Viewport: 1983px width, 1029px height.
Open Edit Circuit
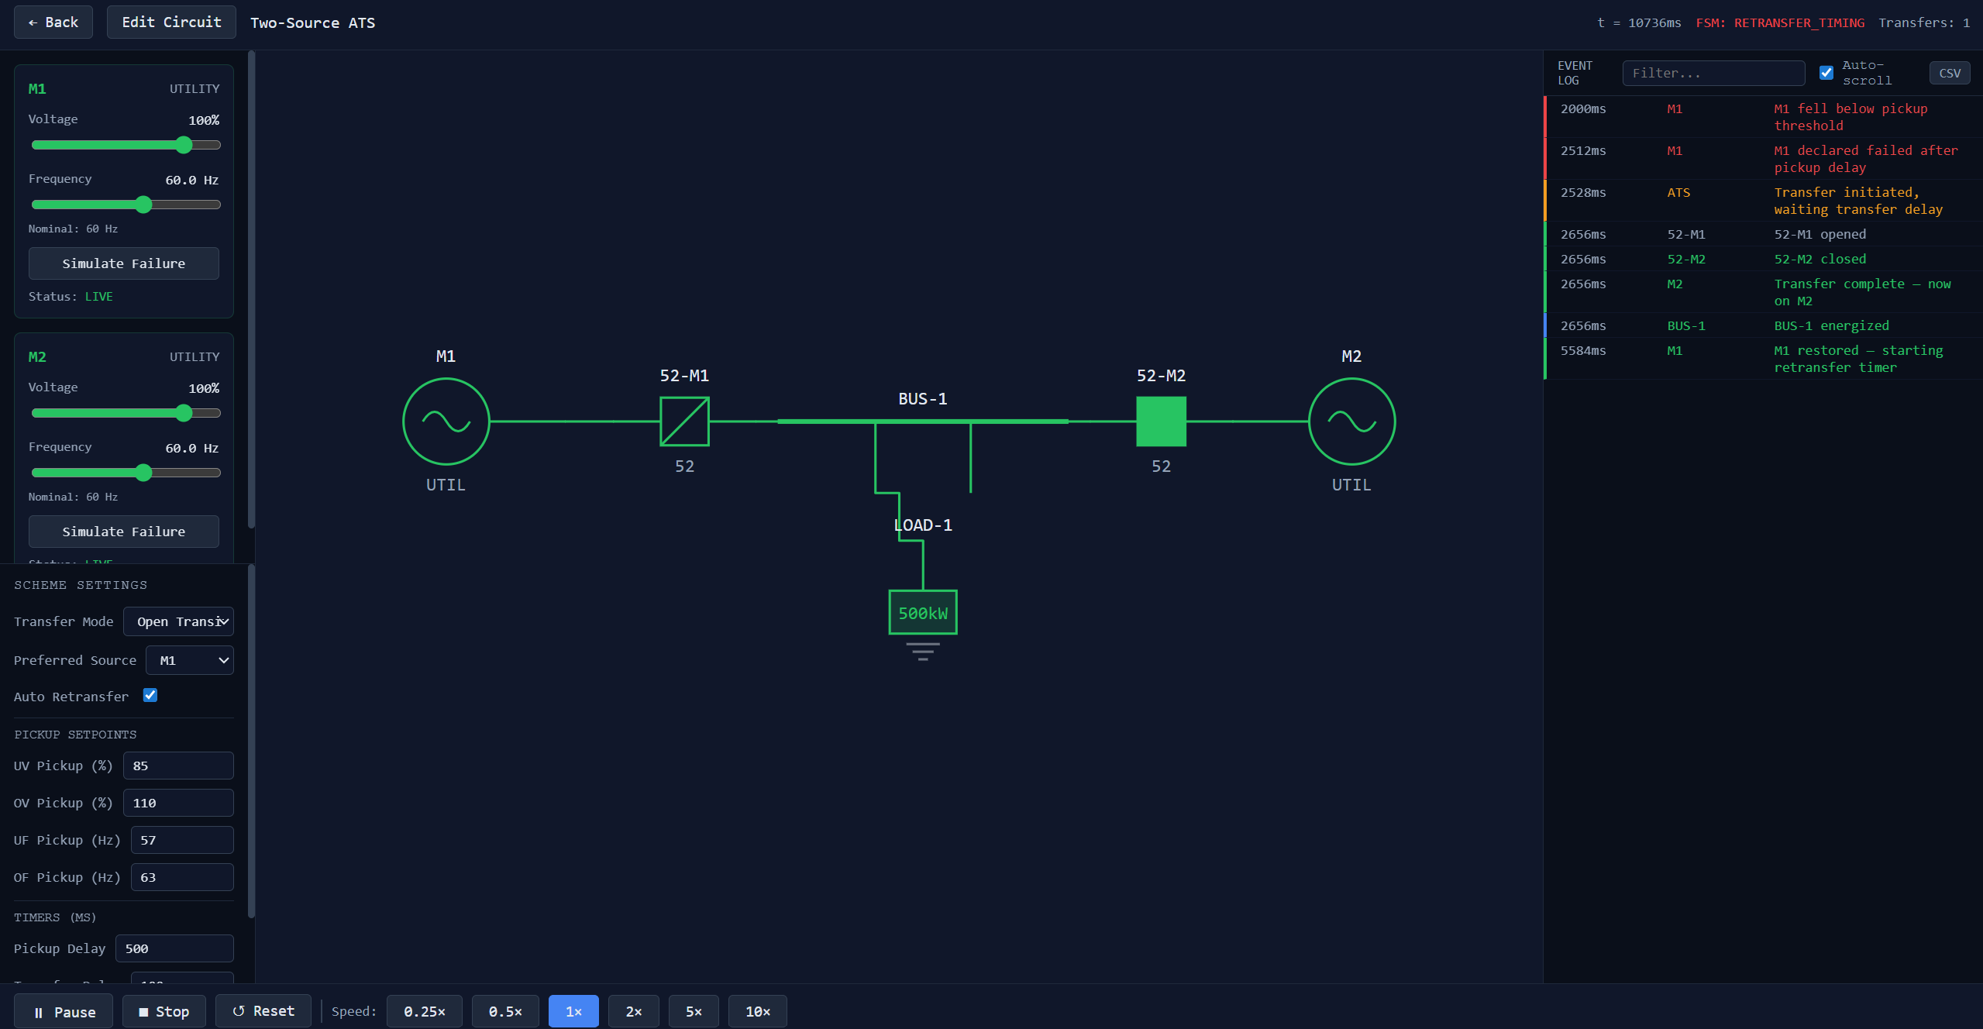(171, 22)
